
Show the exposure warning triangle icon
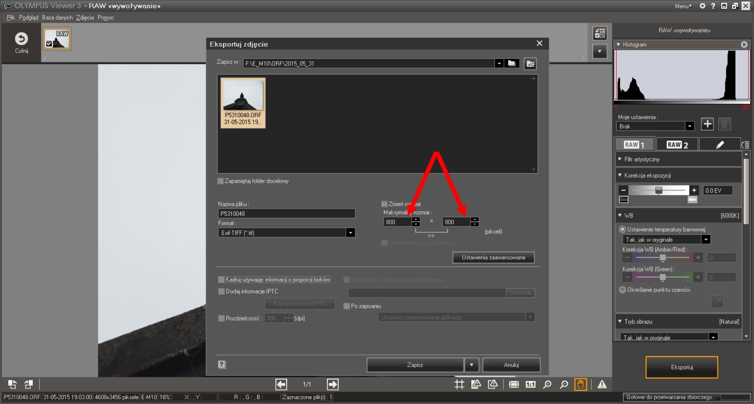pyautogui.click(x=602, y=384)
